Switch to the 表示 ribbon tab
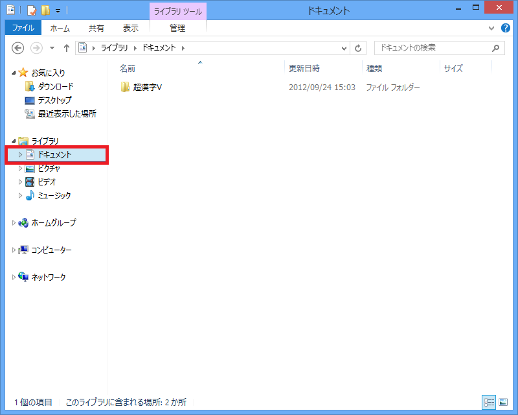This screenshot has height=415, width=518. (x=131, y=28)
